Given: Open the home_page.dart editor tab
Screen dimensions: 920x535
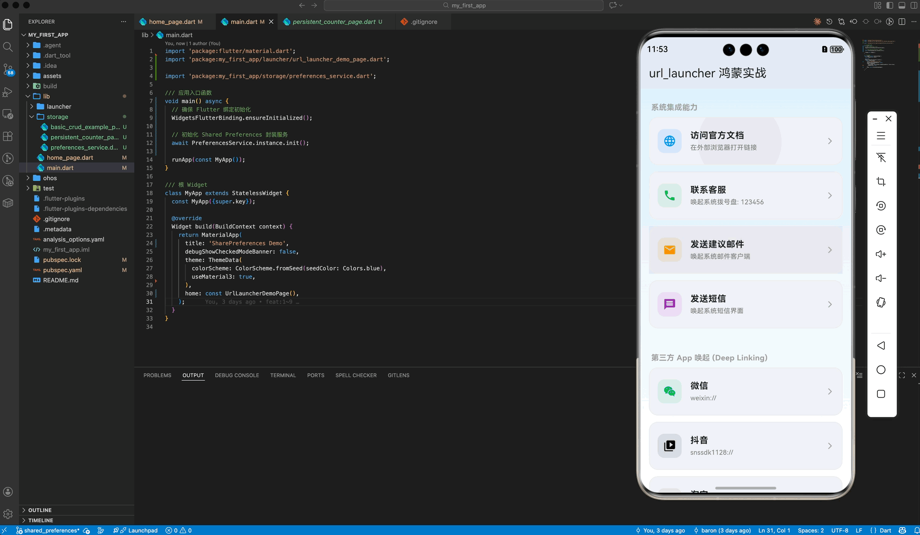Looking at the screenshot, I should coord(172,22).
